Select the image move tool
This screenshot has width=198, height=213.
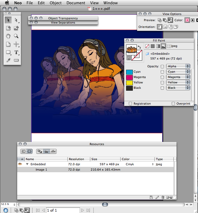click(16, 28)
